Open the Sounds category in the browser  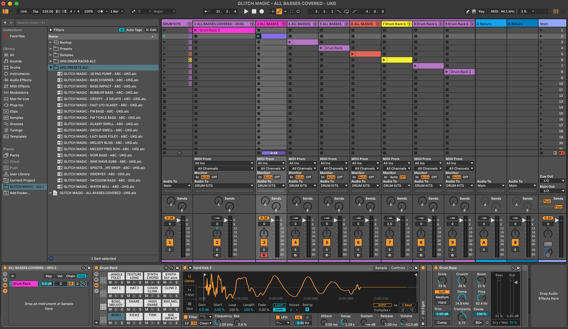tap(16, 61)
